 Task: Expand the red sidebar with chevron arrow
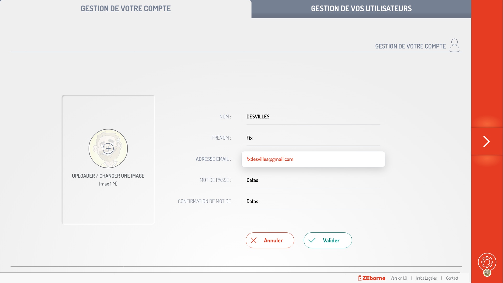tap(486, 141)
